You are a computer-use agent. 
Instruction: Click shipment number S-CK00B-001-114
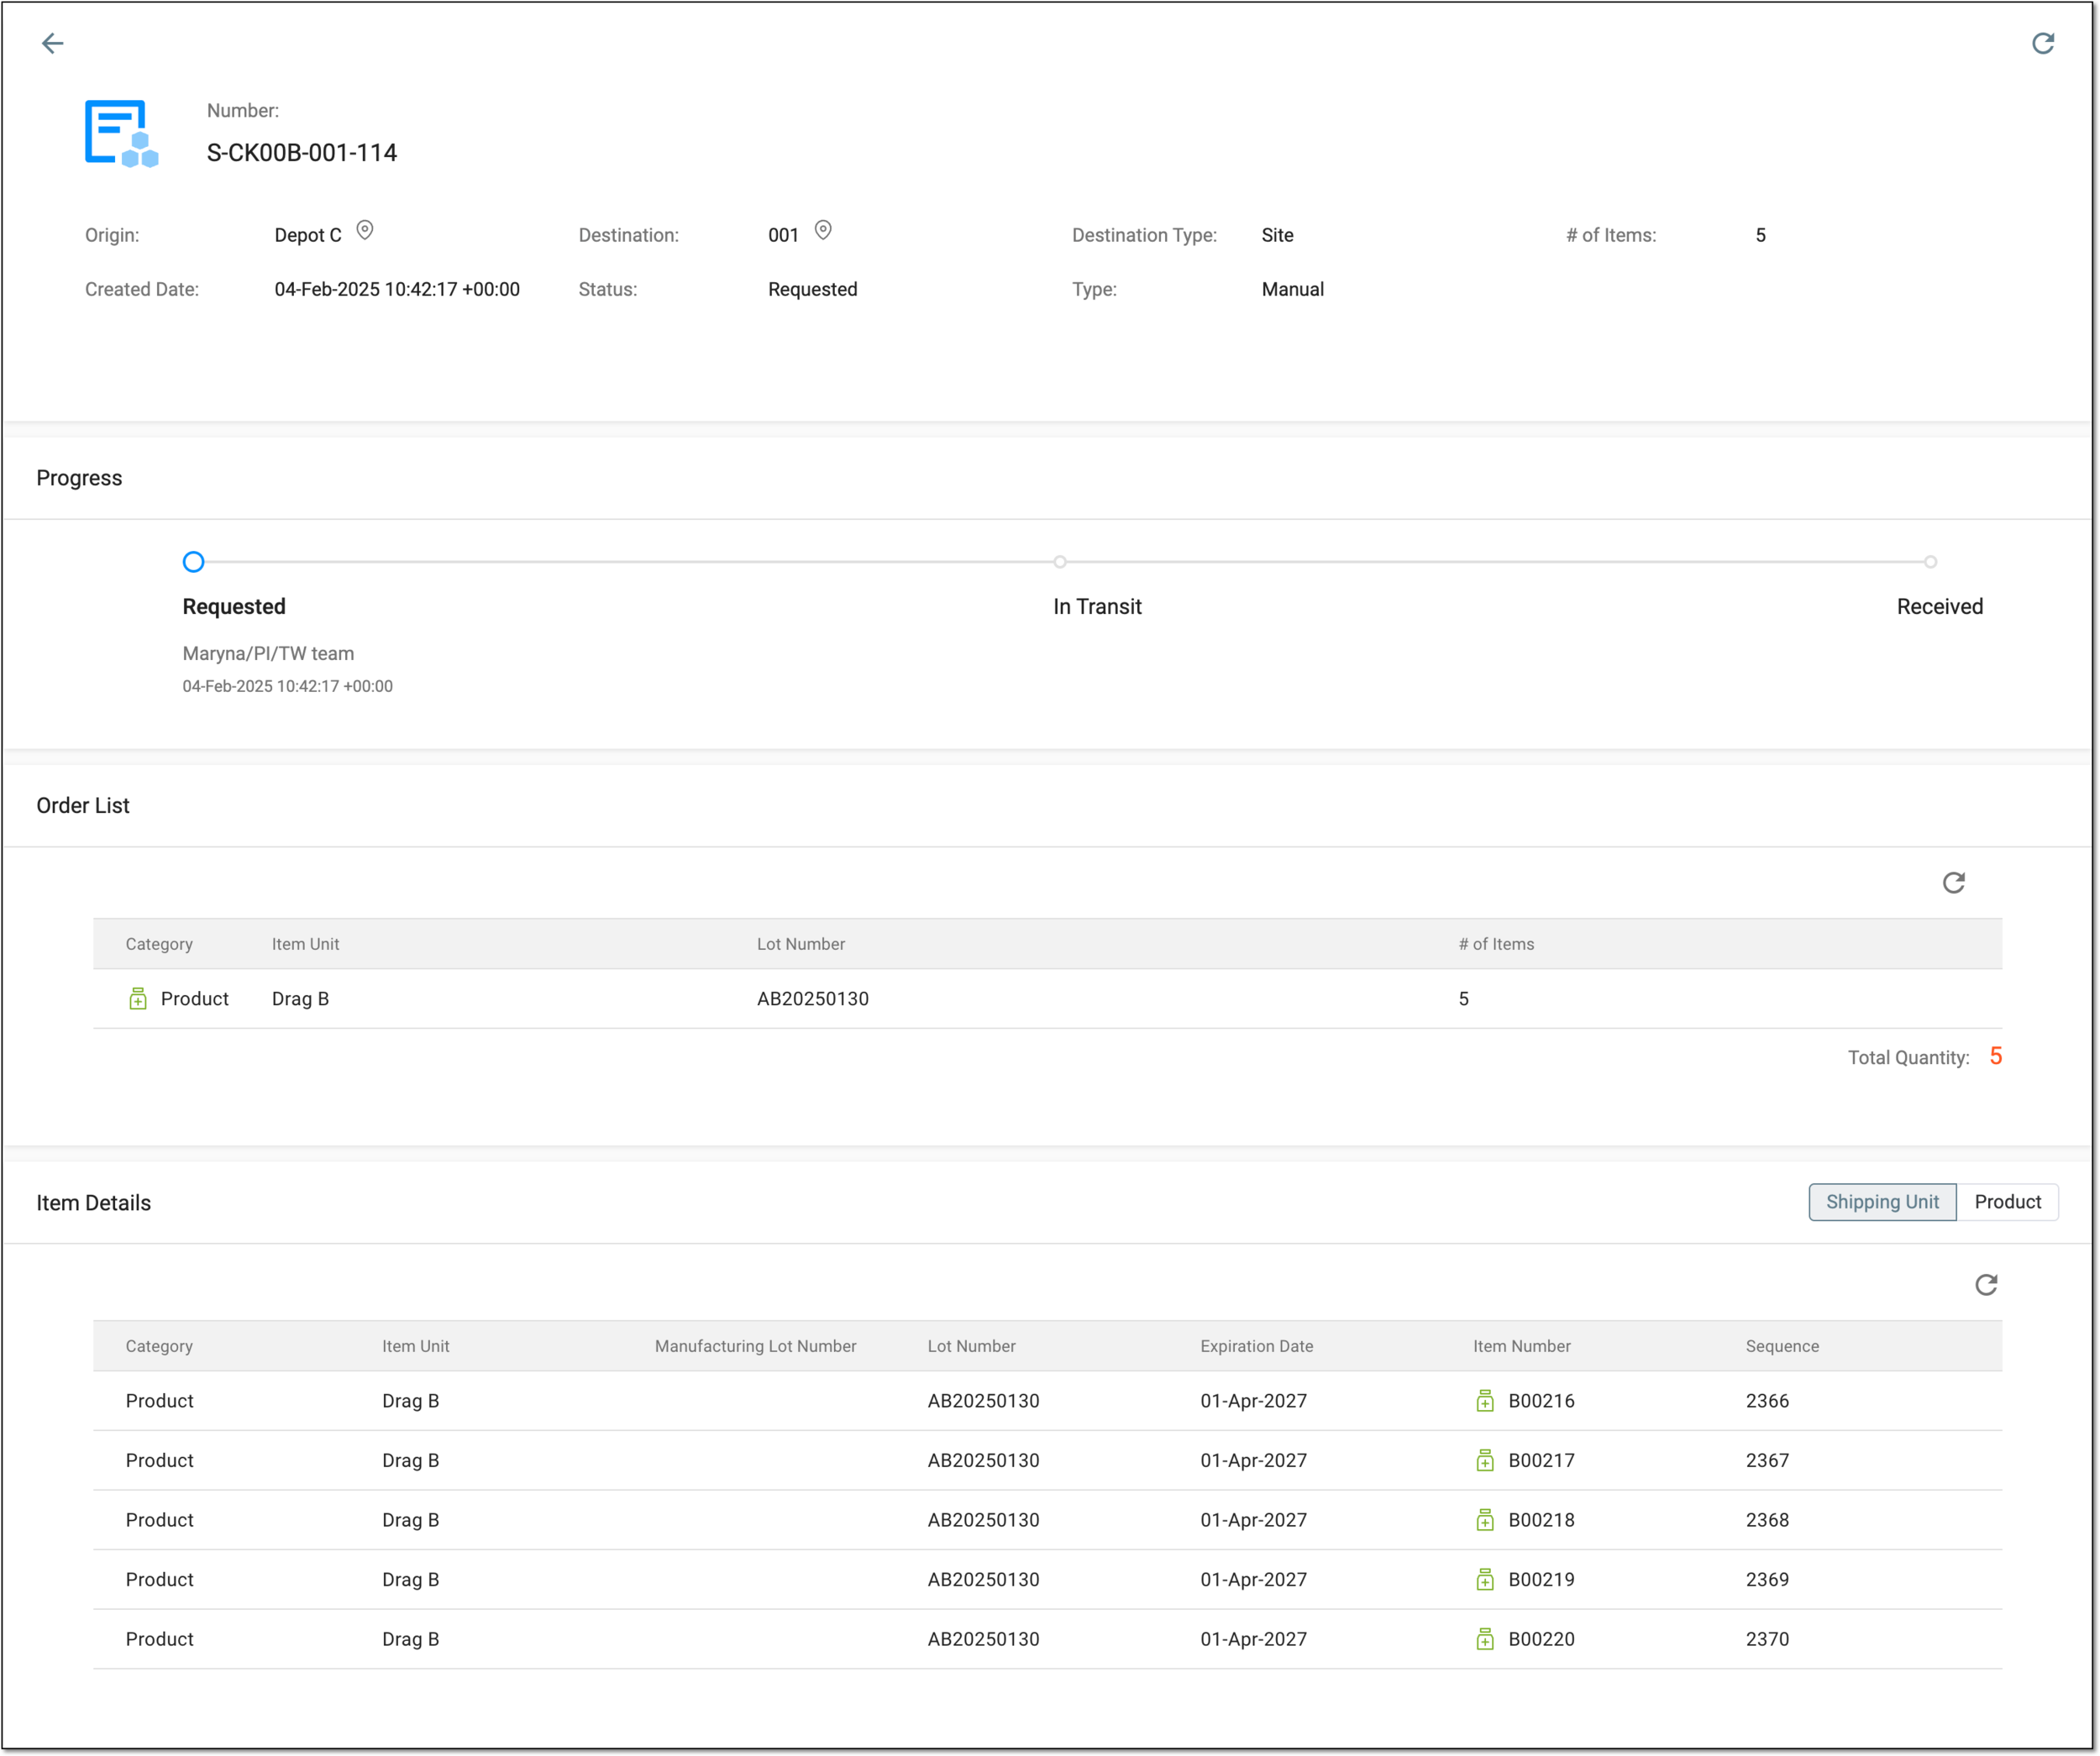(301, 153)
